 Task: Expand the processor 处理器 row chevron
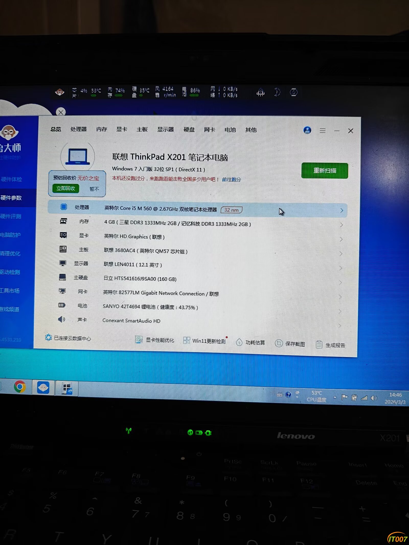click(342, 211)
